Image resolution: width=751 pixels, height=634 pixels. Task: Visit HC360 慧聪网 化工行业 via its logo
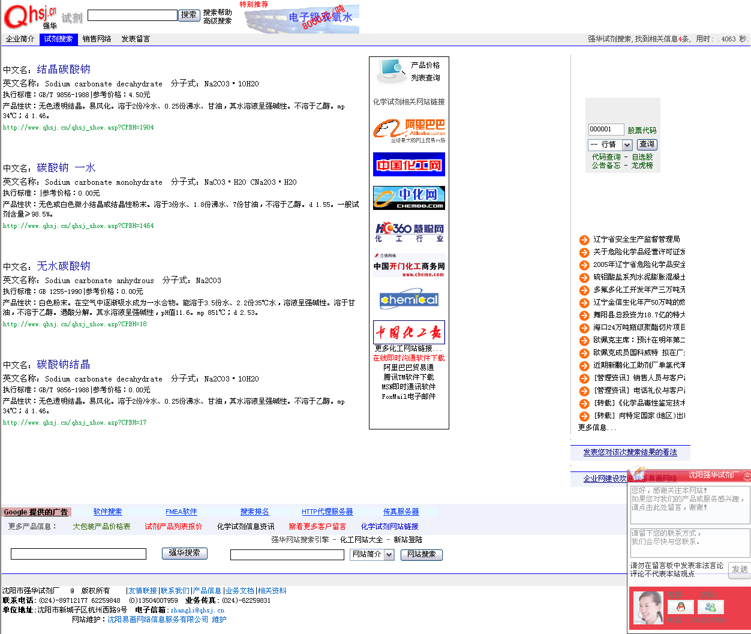pyautogui.click(x=408, y=233)
